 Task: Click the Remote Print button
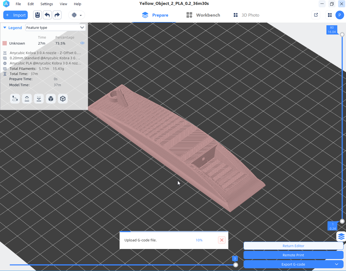click(293, 255)
